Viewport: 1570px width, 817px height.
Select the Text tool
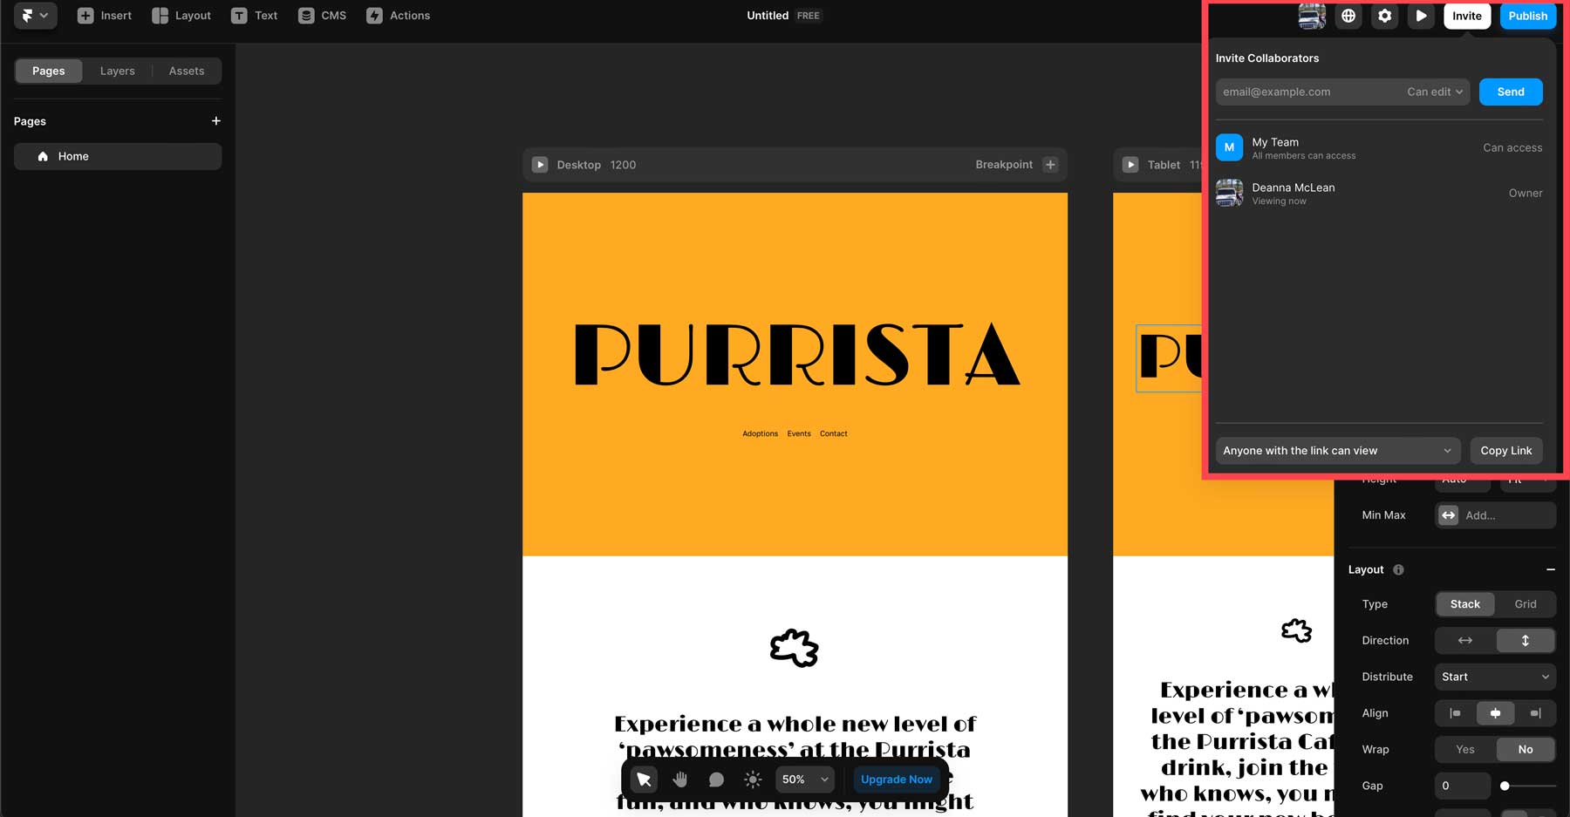coord(254,15)
